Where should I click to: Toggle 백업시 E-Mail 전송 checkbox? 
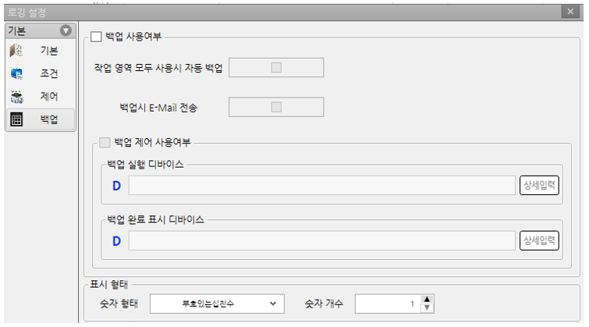point(276,107)
